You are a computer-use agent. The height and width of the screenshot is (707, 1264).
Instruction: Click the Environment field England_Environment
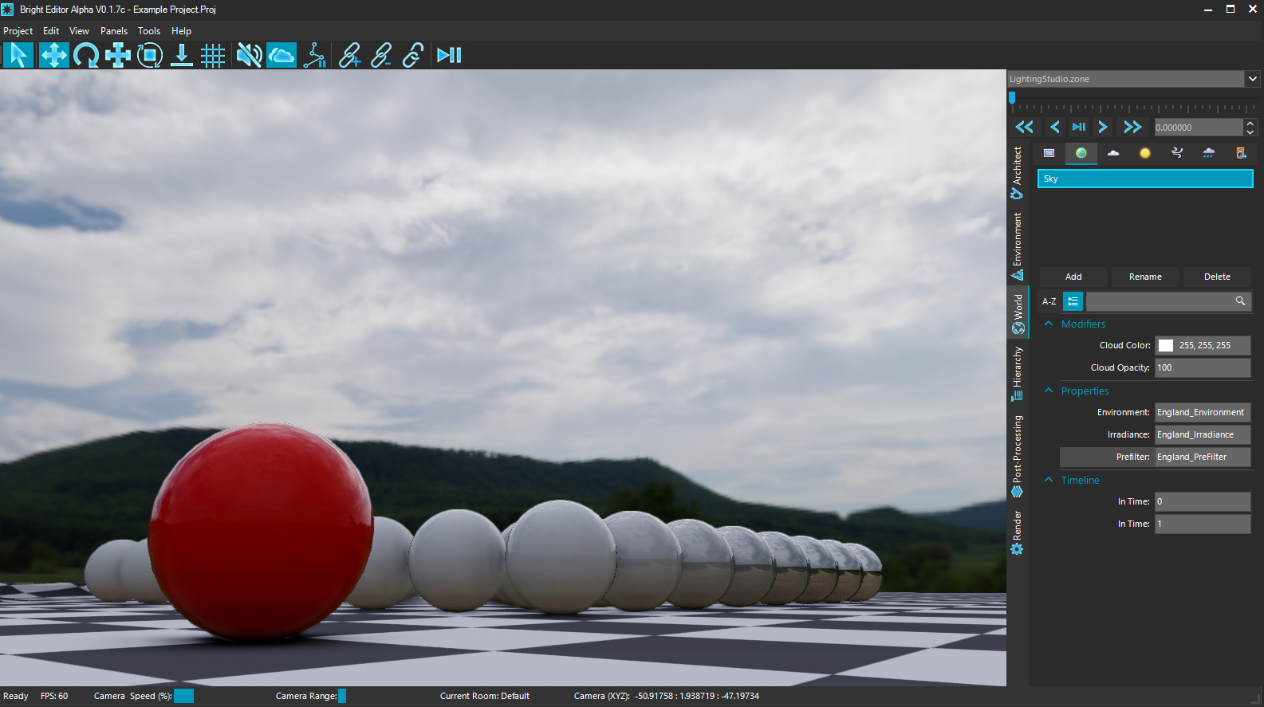(1203, 412)
